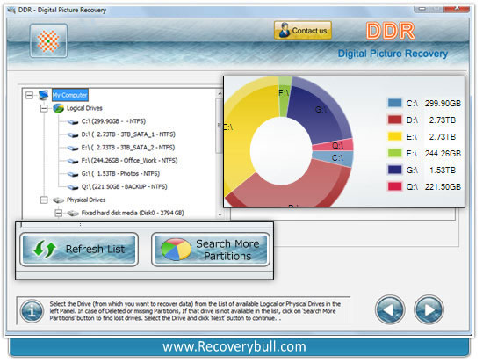Collapse the Physical Drives node

click(x=44, y=200)
